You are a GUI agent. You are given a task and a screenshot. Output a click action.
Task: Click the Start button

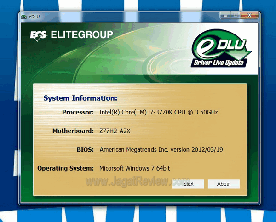[x=188, y=184]
